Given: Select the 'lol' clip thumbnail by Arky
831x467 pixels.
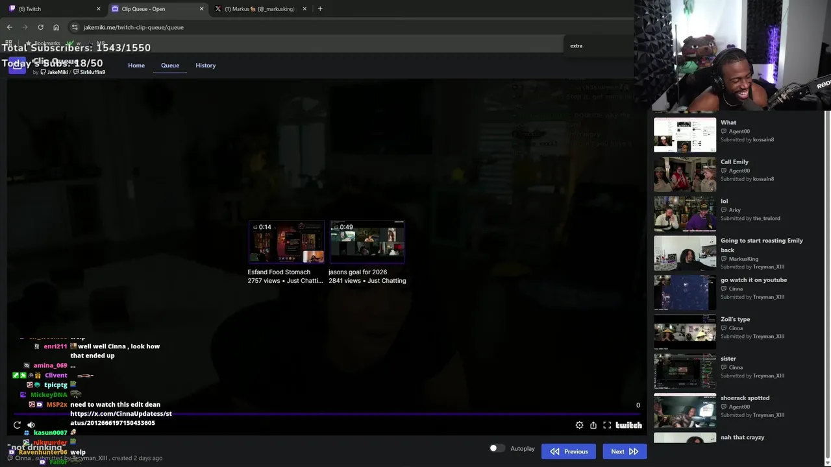Looking at the screenshot, I should [x=685, y=214].
